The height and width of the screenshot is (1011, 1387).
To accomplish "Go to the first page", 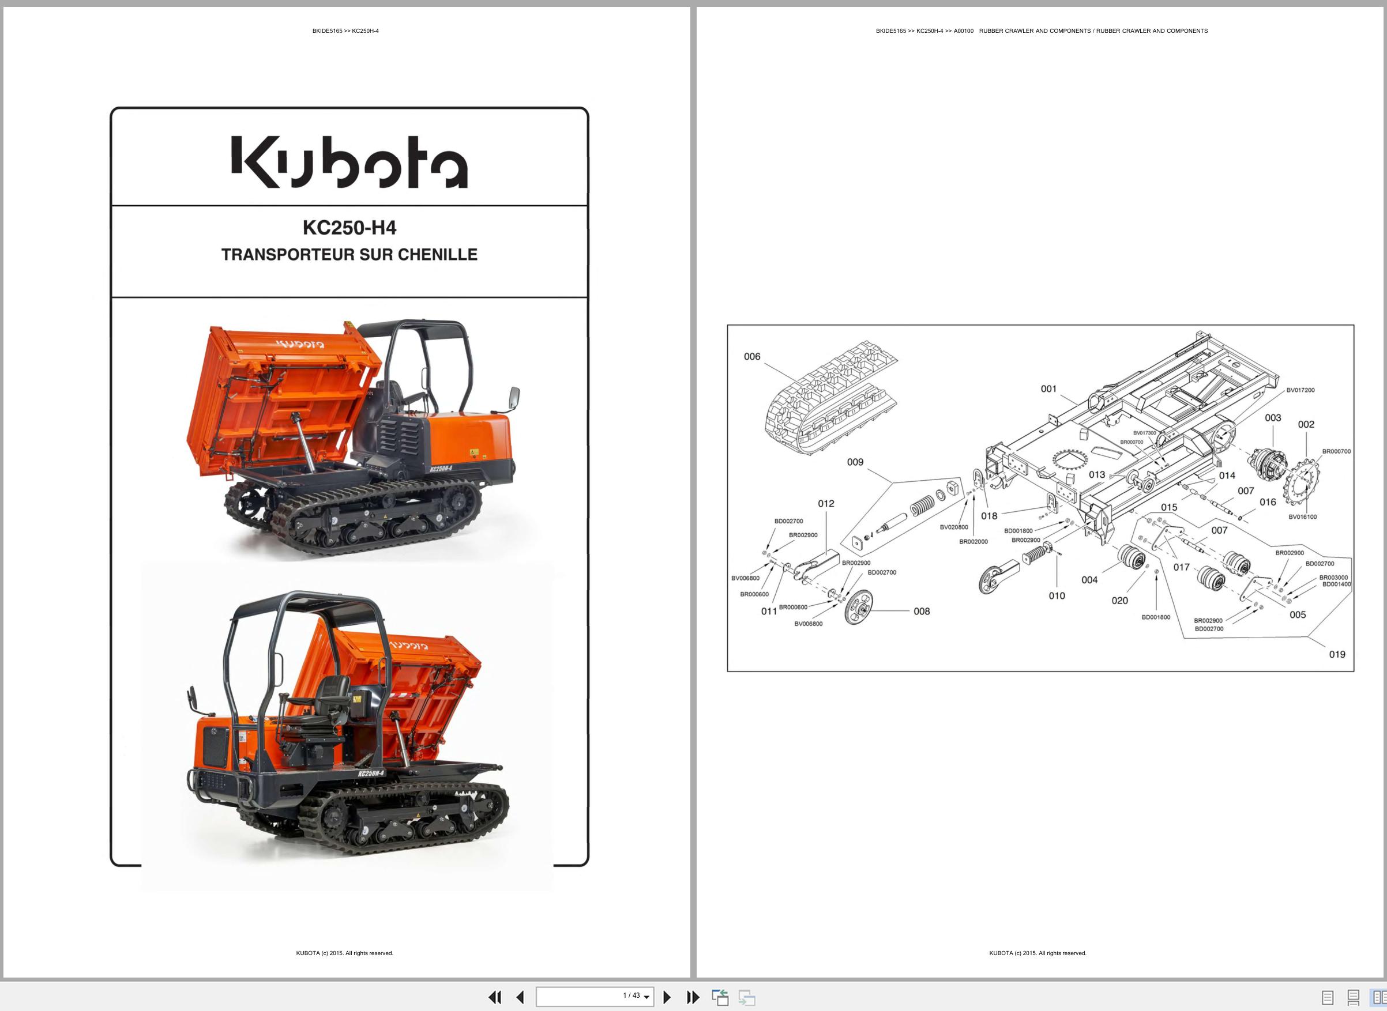I will 495,997.
